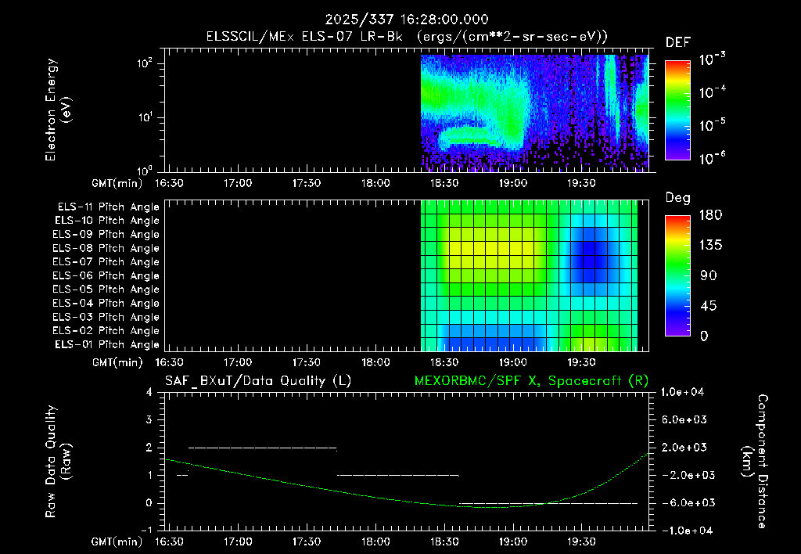This screenshot has width=801, height=554.
Task: Click the GMT(min) label of the pitch angle plot
Action: 117,363
